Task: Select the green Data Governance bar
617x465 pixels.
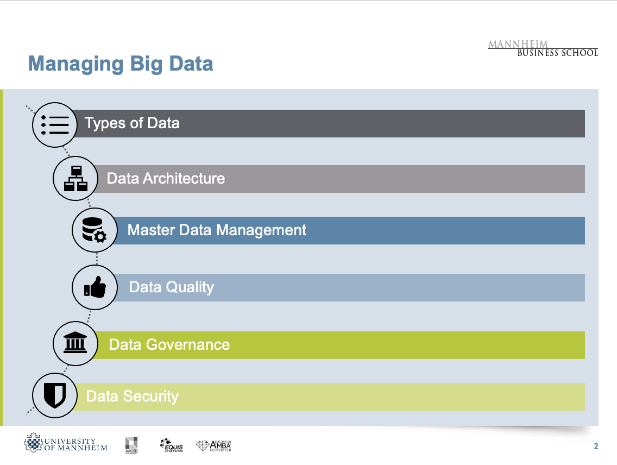Action: [337, 345]
